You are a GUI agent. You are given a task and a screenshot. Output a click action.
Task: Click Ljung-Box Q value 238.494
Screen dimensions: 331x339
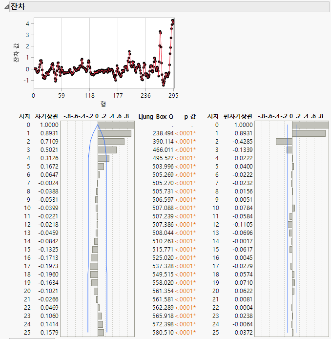[x=163, y=133]
